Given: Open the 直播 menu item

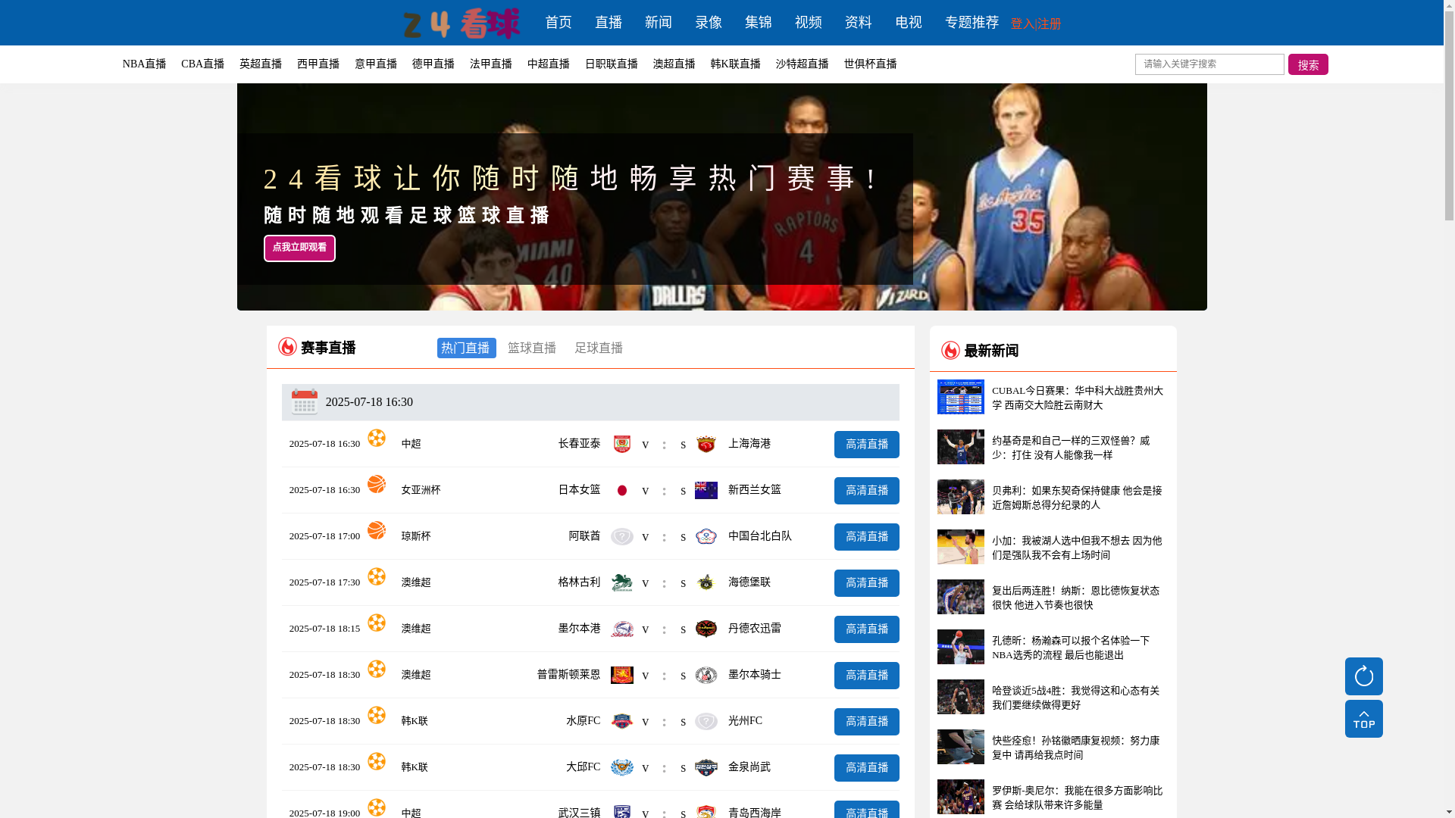Looking at the screenshot, I should (609, 23).
